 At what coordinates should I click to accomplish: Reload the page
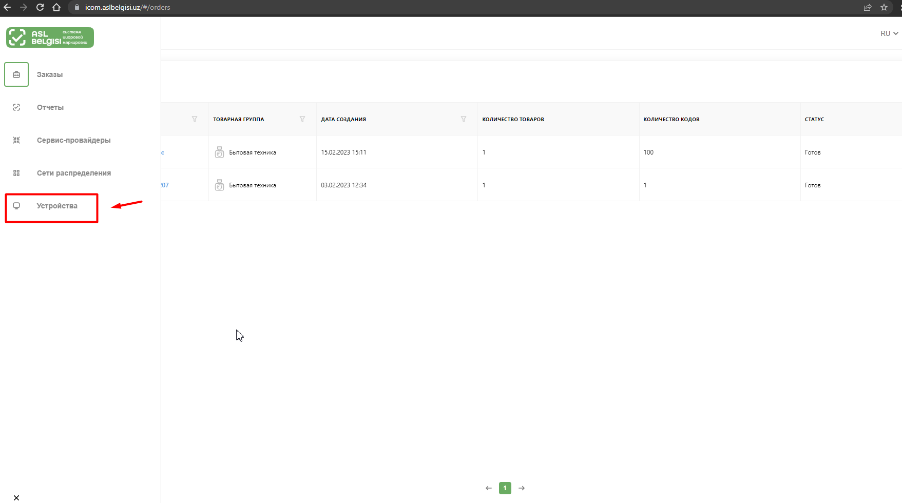40,7
